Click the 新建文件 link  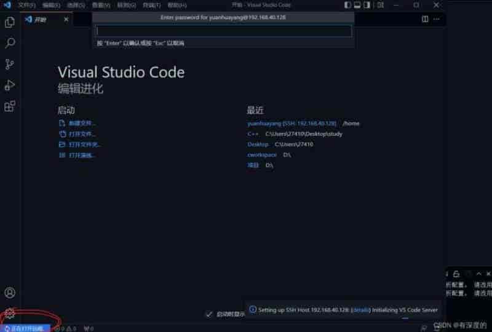[x=82, y=123]
